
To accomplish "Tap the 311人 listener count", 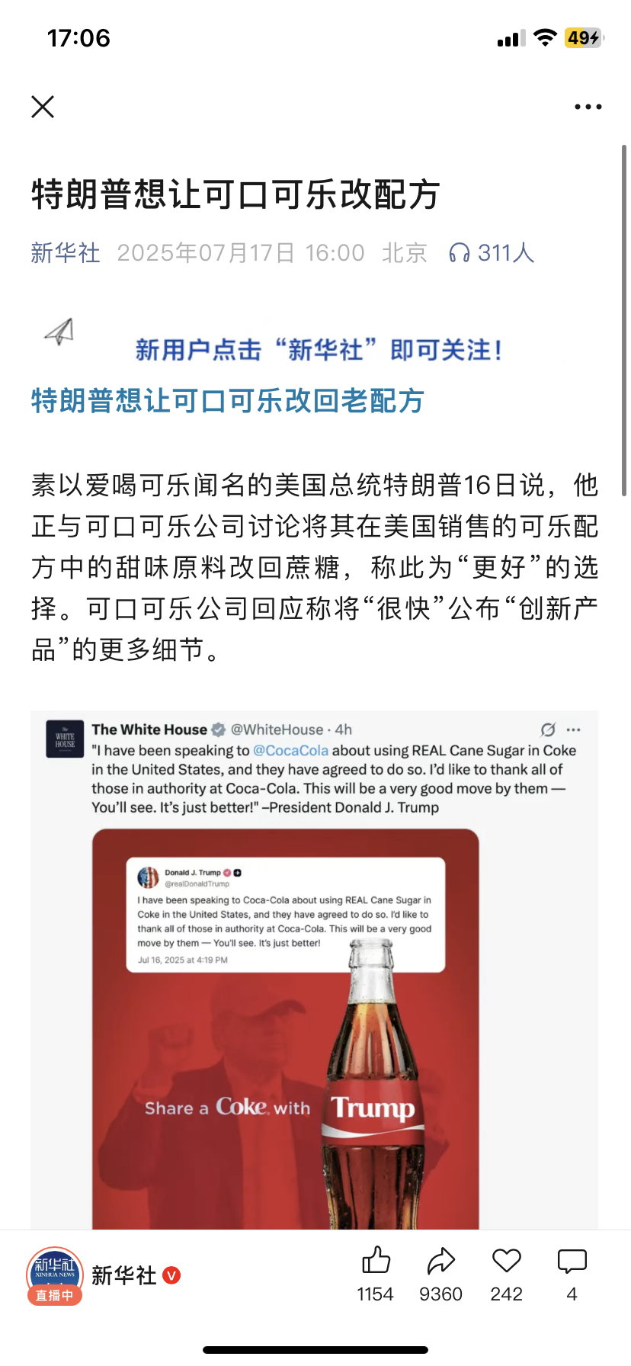I will (506, 252).
